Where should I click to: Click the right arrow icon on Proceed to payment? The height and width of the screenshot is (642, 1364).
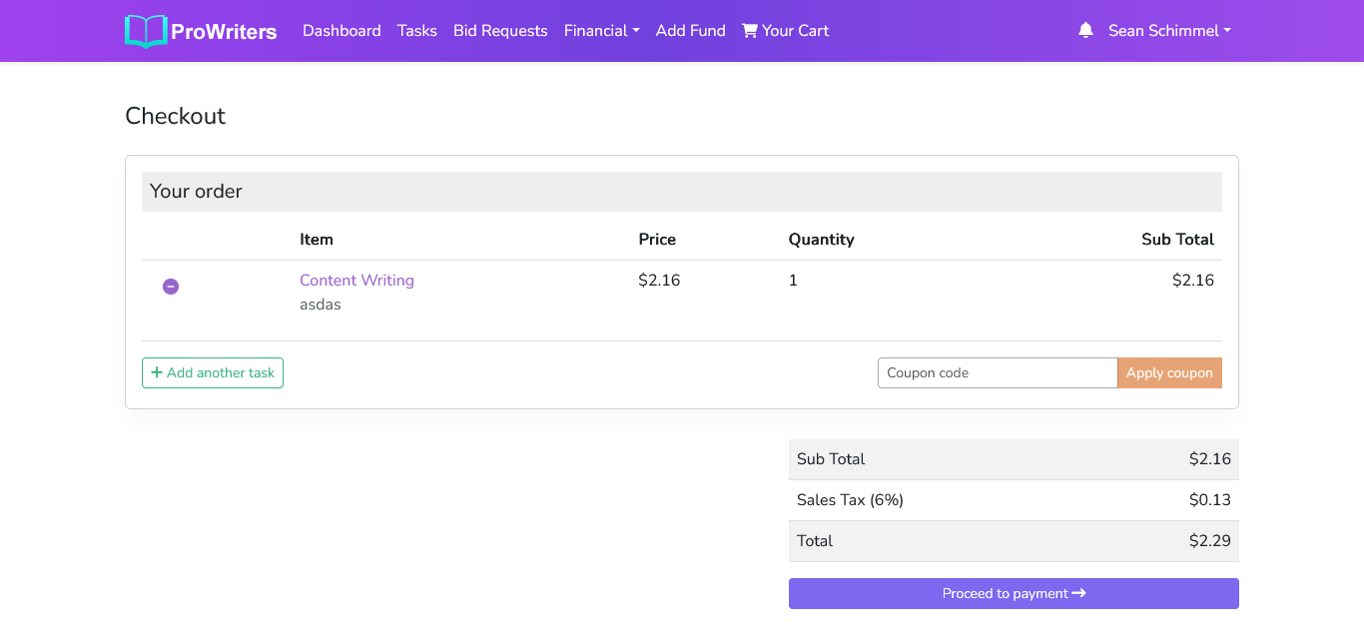tap(1079, 593)
